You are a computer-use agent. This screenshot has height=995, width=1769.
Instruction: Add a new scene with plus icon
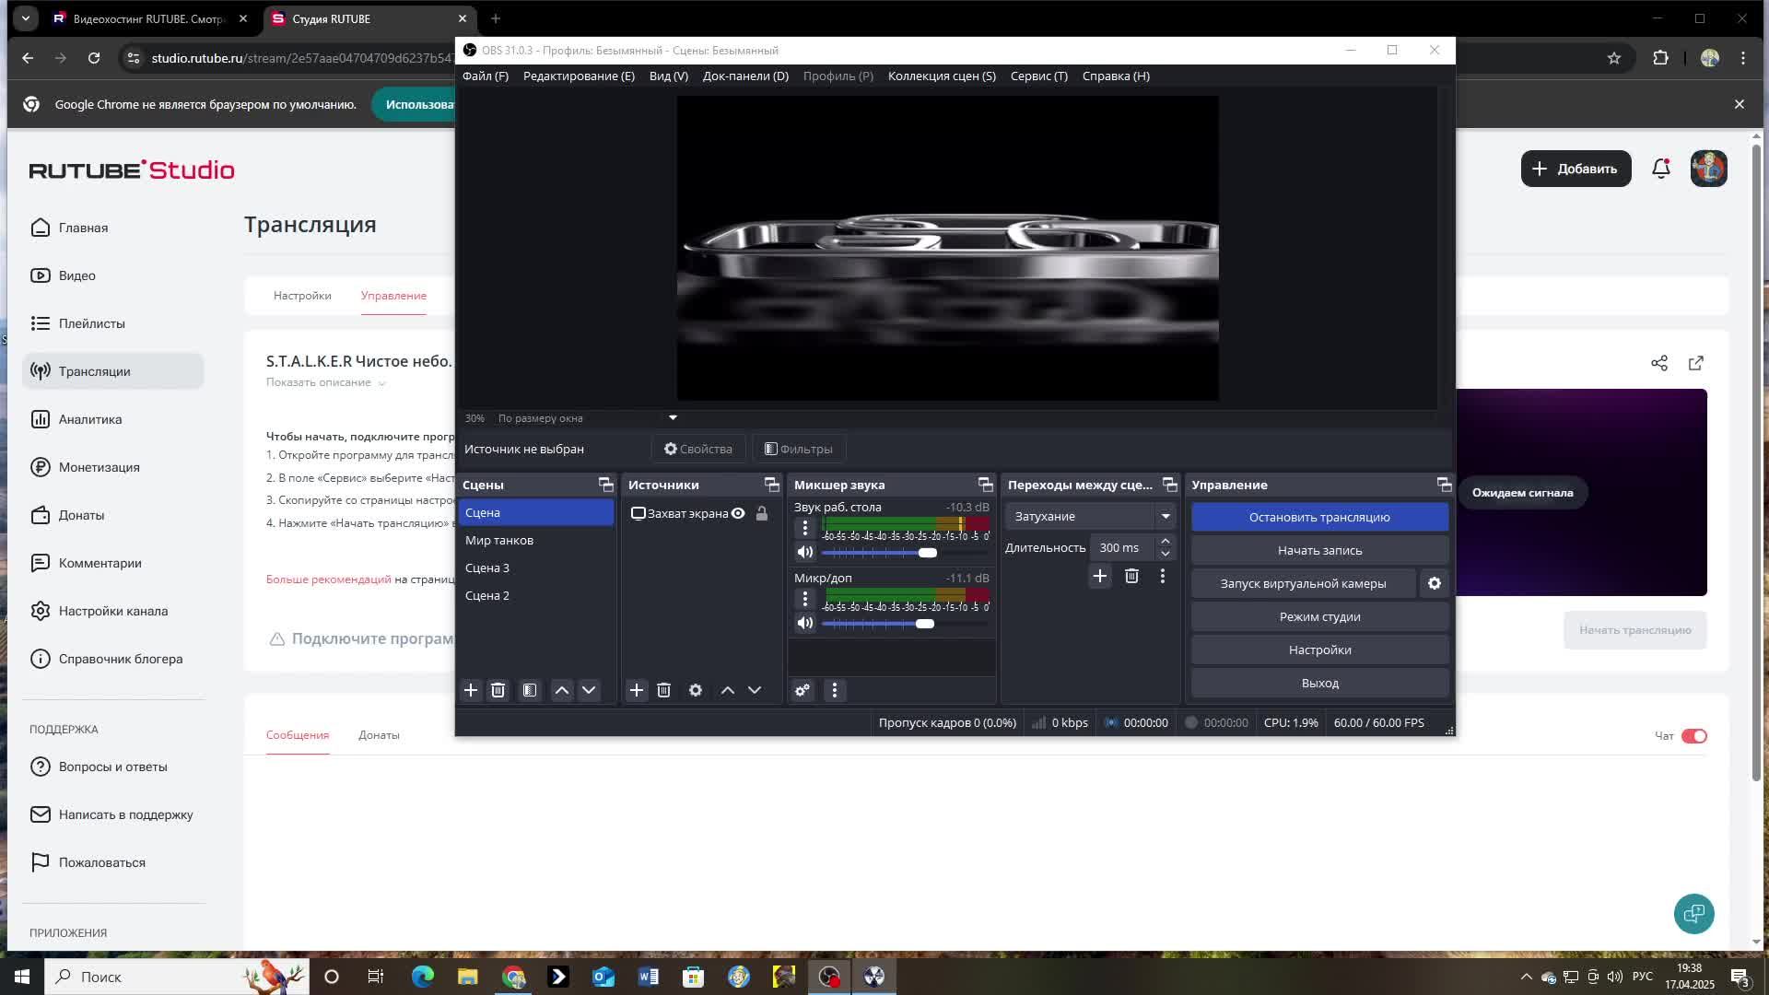[x=471, y=690]
